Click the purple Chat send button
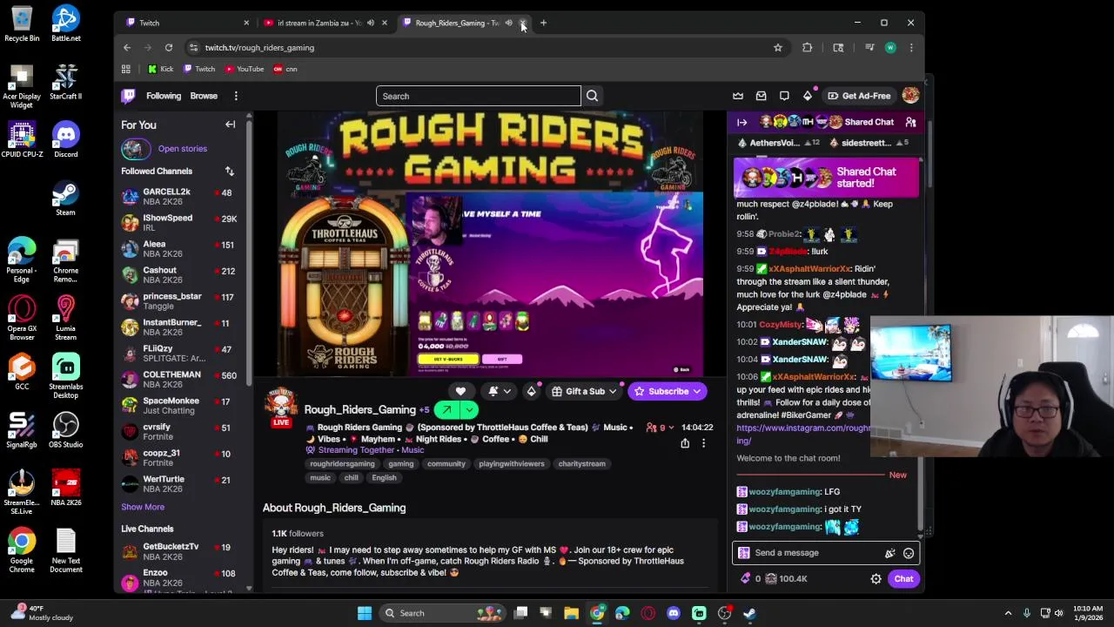1114x627 pixels. click(x=903, y=579)
